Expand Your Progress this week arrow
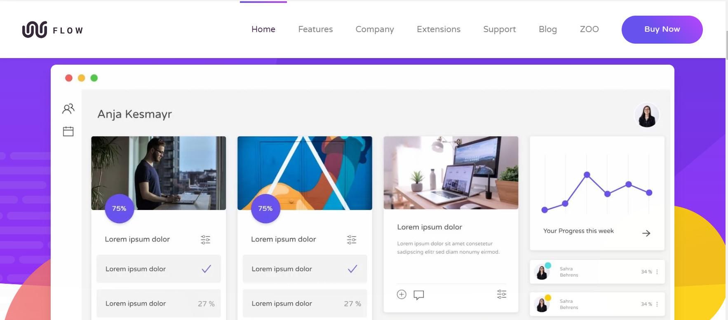 (x=646, y=233)
